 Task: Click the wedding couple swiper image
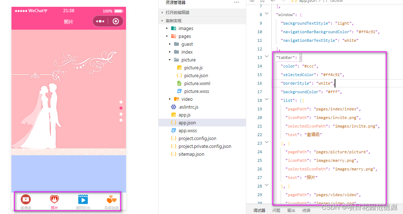(x=69, y=93)
